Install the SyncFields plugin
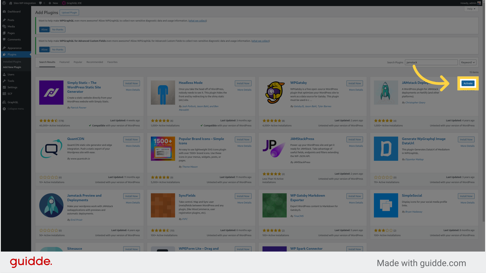 (243, 196)
